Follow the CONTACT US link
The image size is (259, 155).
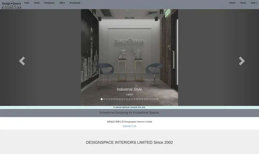click(x=129, y=126)
